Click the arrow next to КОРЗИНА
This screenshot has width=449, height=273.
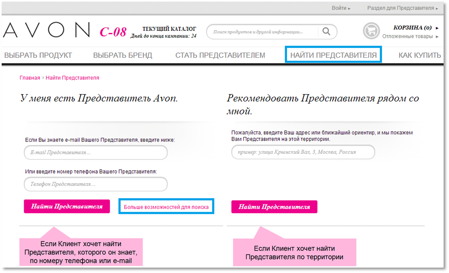[x=437, y=28]
